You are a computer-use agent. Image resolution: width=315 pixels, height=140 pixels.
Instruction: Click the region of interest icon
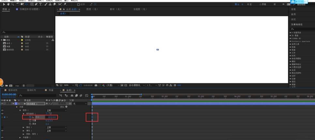(x=122, y=85)
